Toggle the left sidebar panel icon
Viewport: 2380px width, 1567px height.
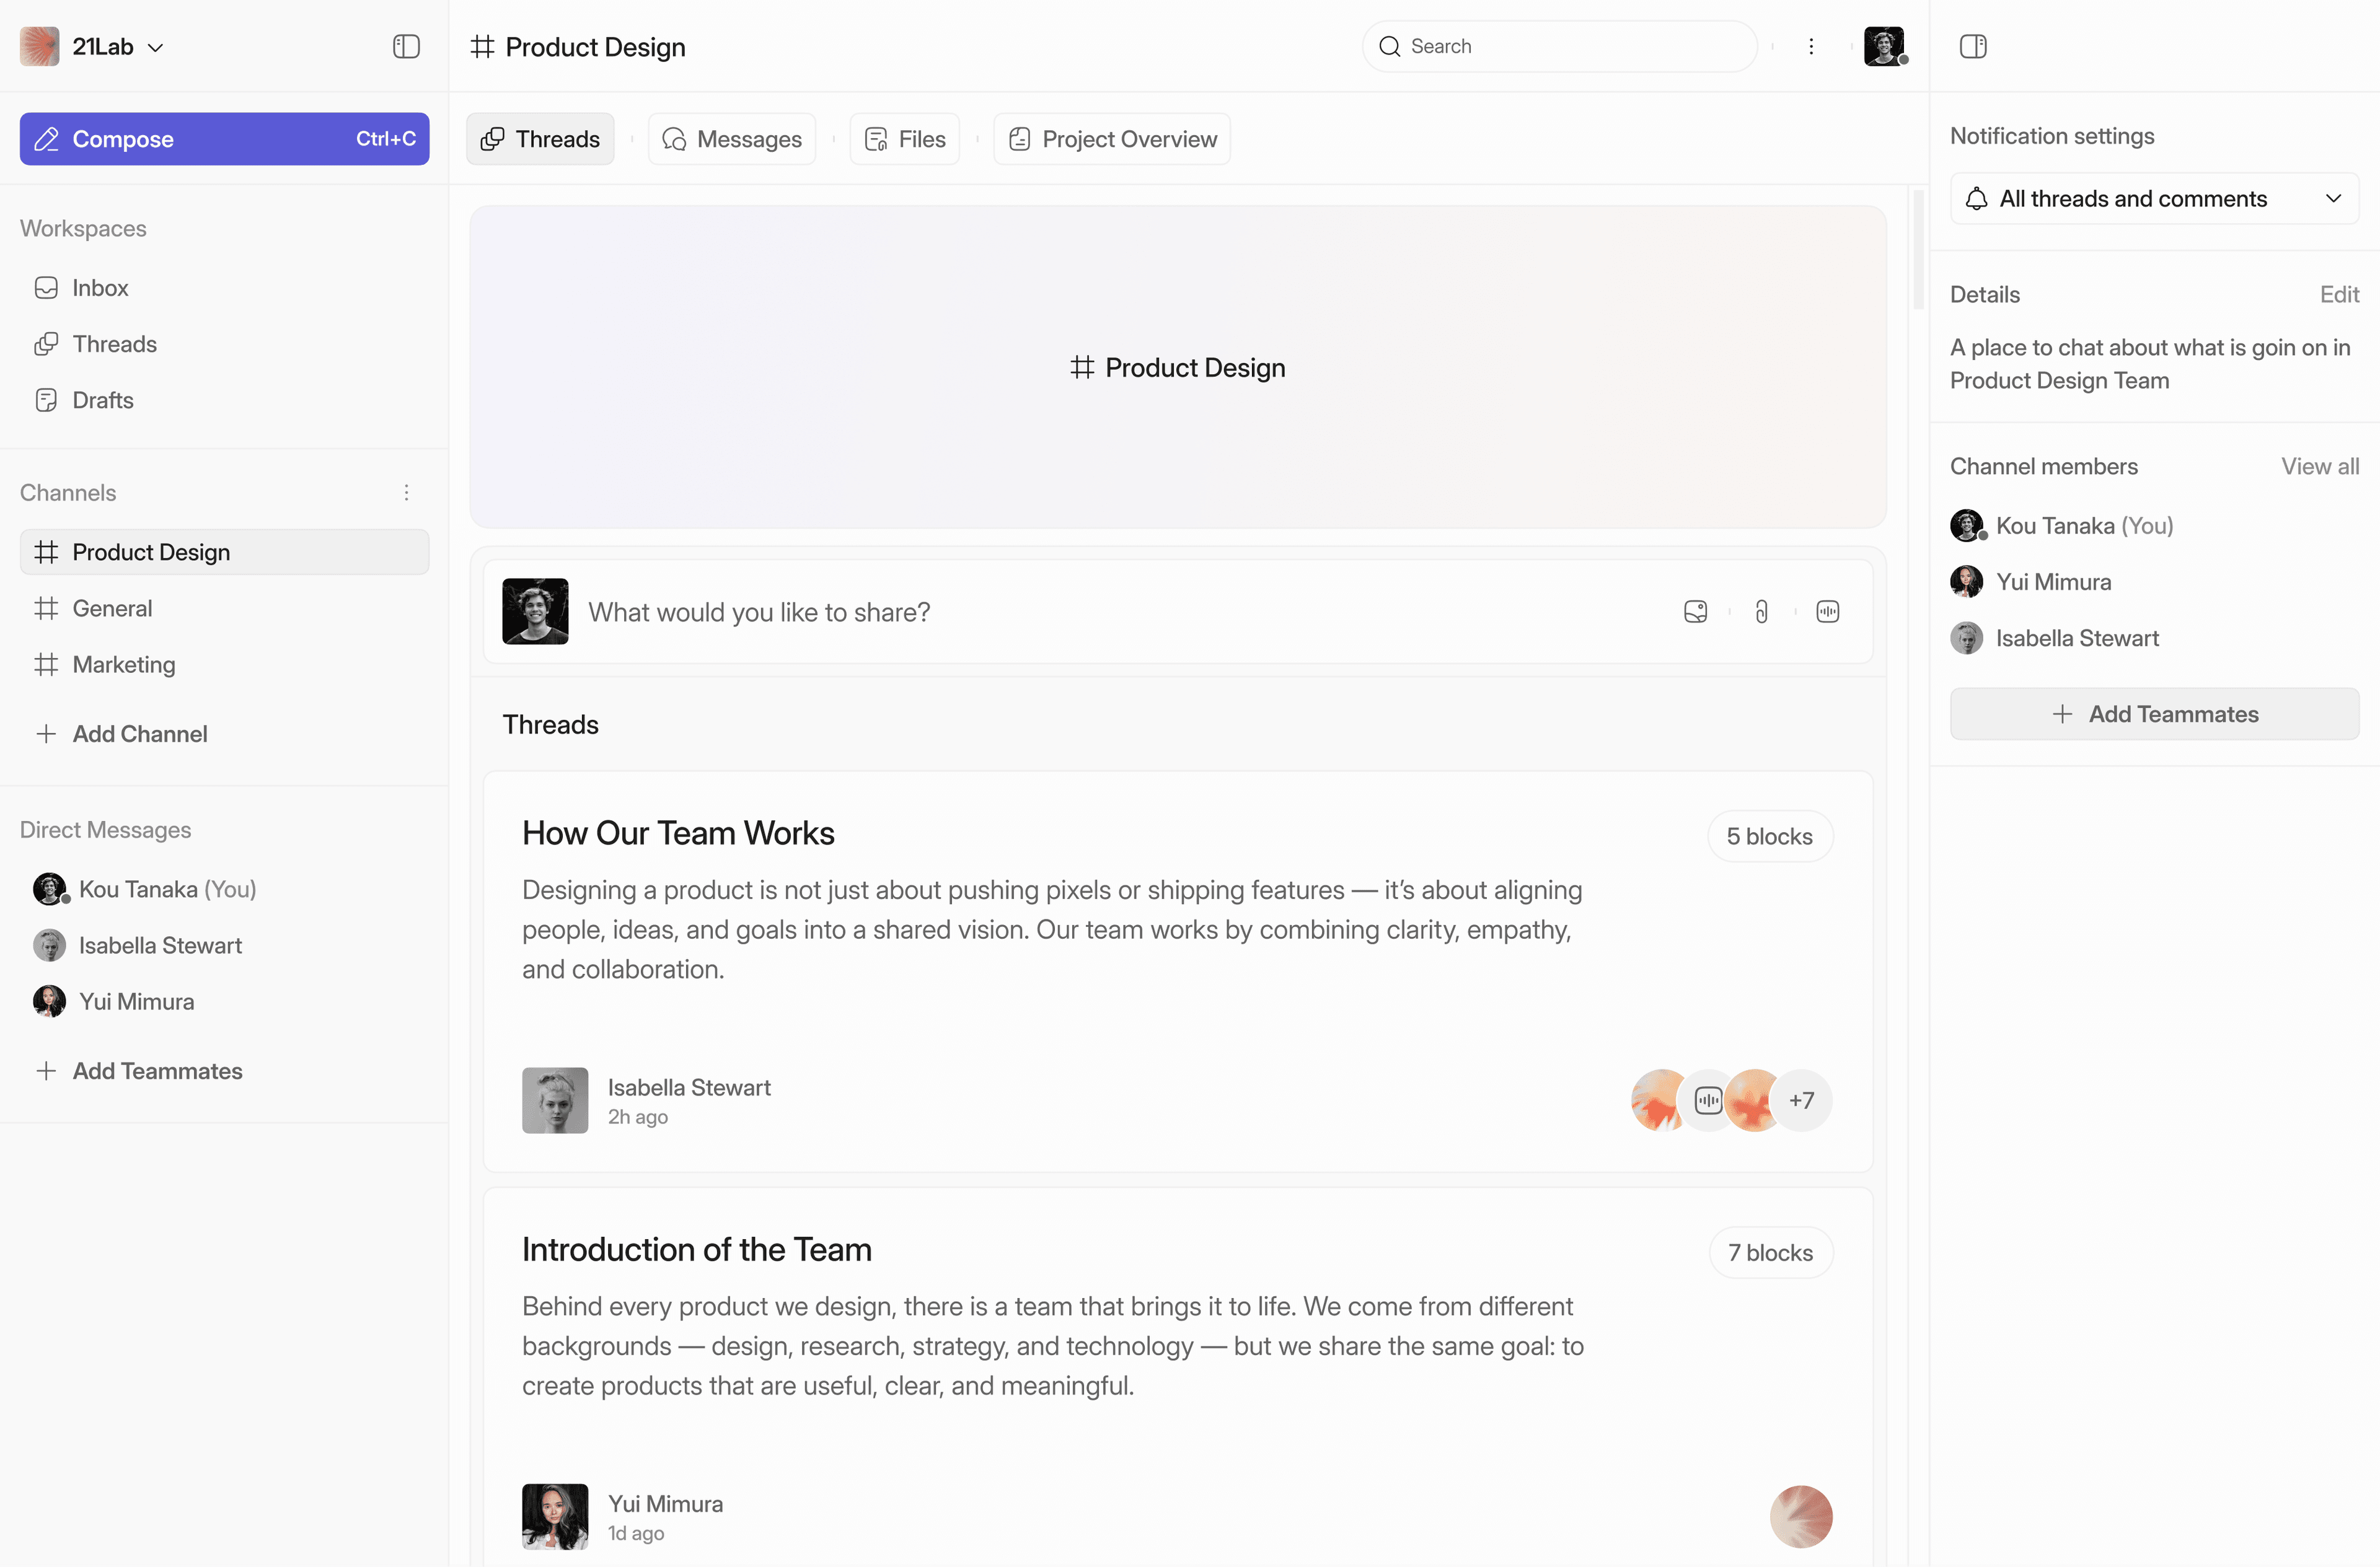(x=406, y=47)
